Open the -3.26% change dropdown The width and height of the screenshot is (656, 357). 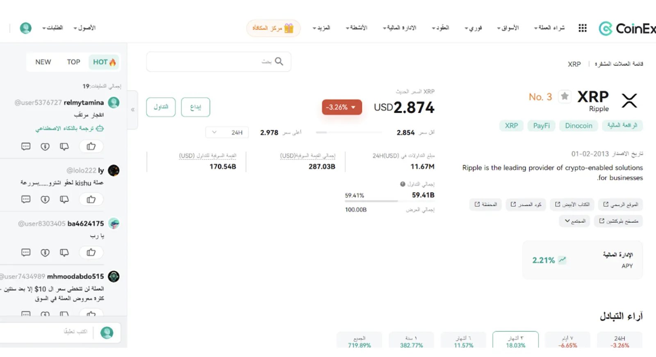pyautogui.click(x=342, y=107)
